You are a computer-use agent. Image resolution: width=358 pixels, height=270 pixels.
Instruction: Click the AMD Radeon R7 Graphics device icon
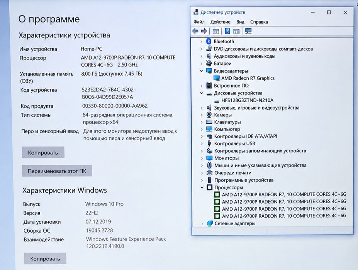[x=216, y=78]
